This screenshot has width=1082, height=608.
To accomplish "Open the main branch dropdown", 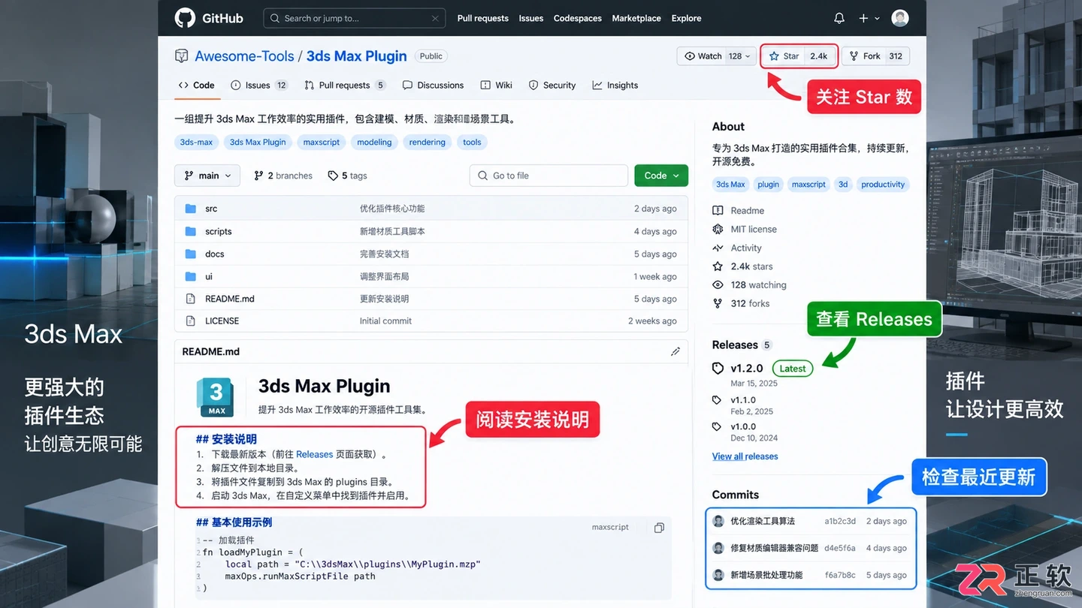I will pyautogui.click(x=207, y=176).
